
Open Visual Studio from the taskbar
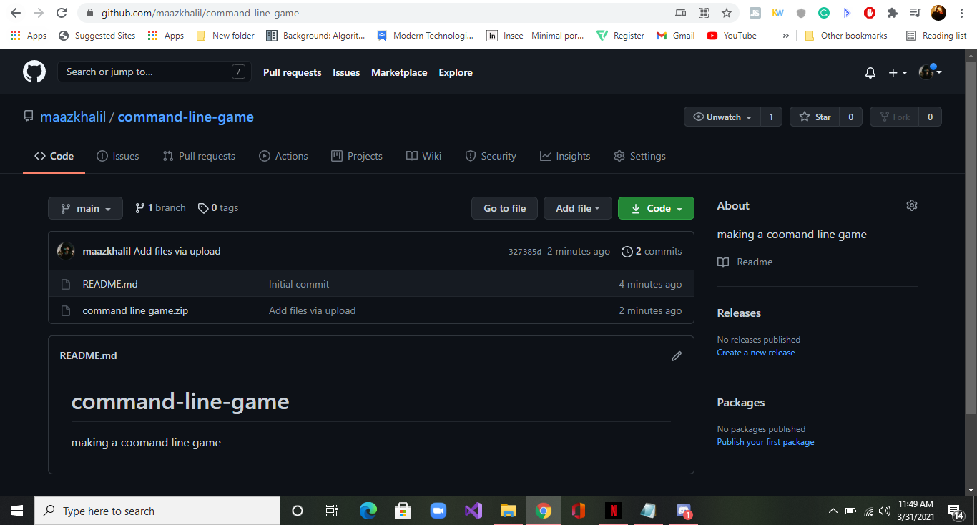point(473,511)
